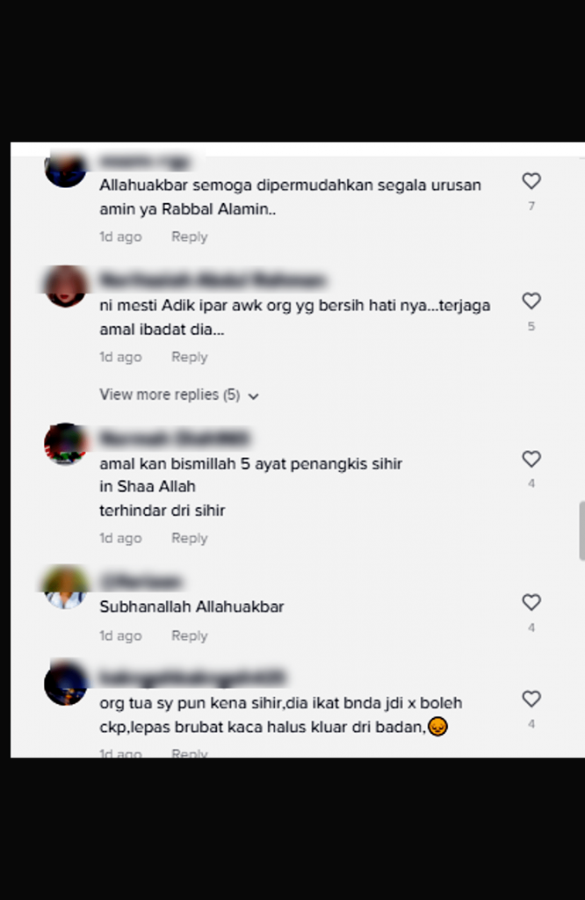Screen dimensions: 585x900
Task: Click the comments scrollbar thumb
Action: pyautogui.click(x=581, y=530)
